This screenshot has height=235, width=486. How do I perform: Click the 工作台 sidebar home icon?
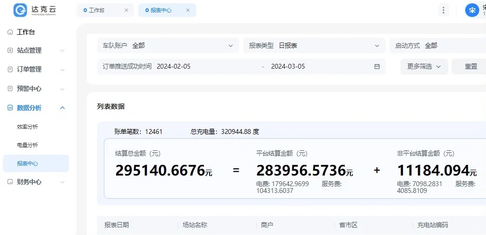click(10, 32)
